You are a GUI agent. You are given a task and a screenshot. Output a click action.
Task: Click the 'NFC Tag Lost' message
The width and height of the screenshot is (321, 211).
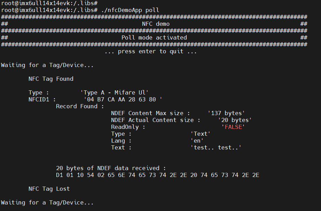tap(49, 189)
